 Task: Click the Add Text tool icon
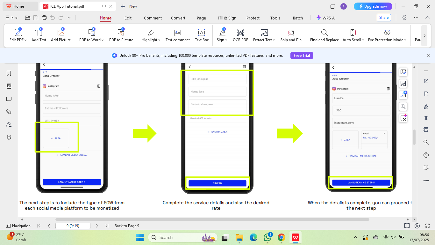point(39,33)
